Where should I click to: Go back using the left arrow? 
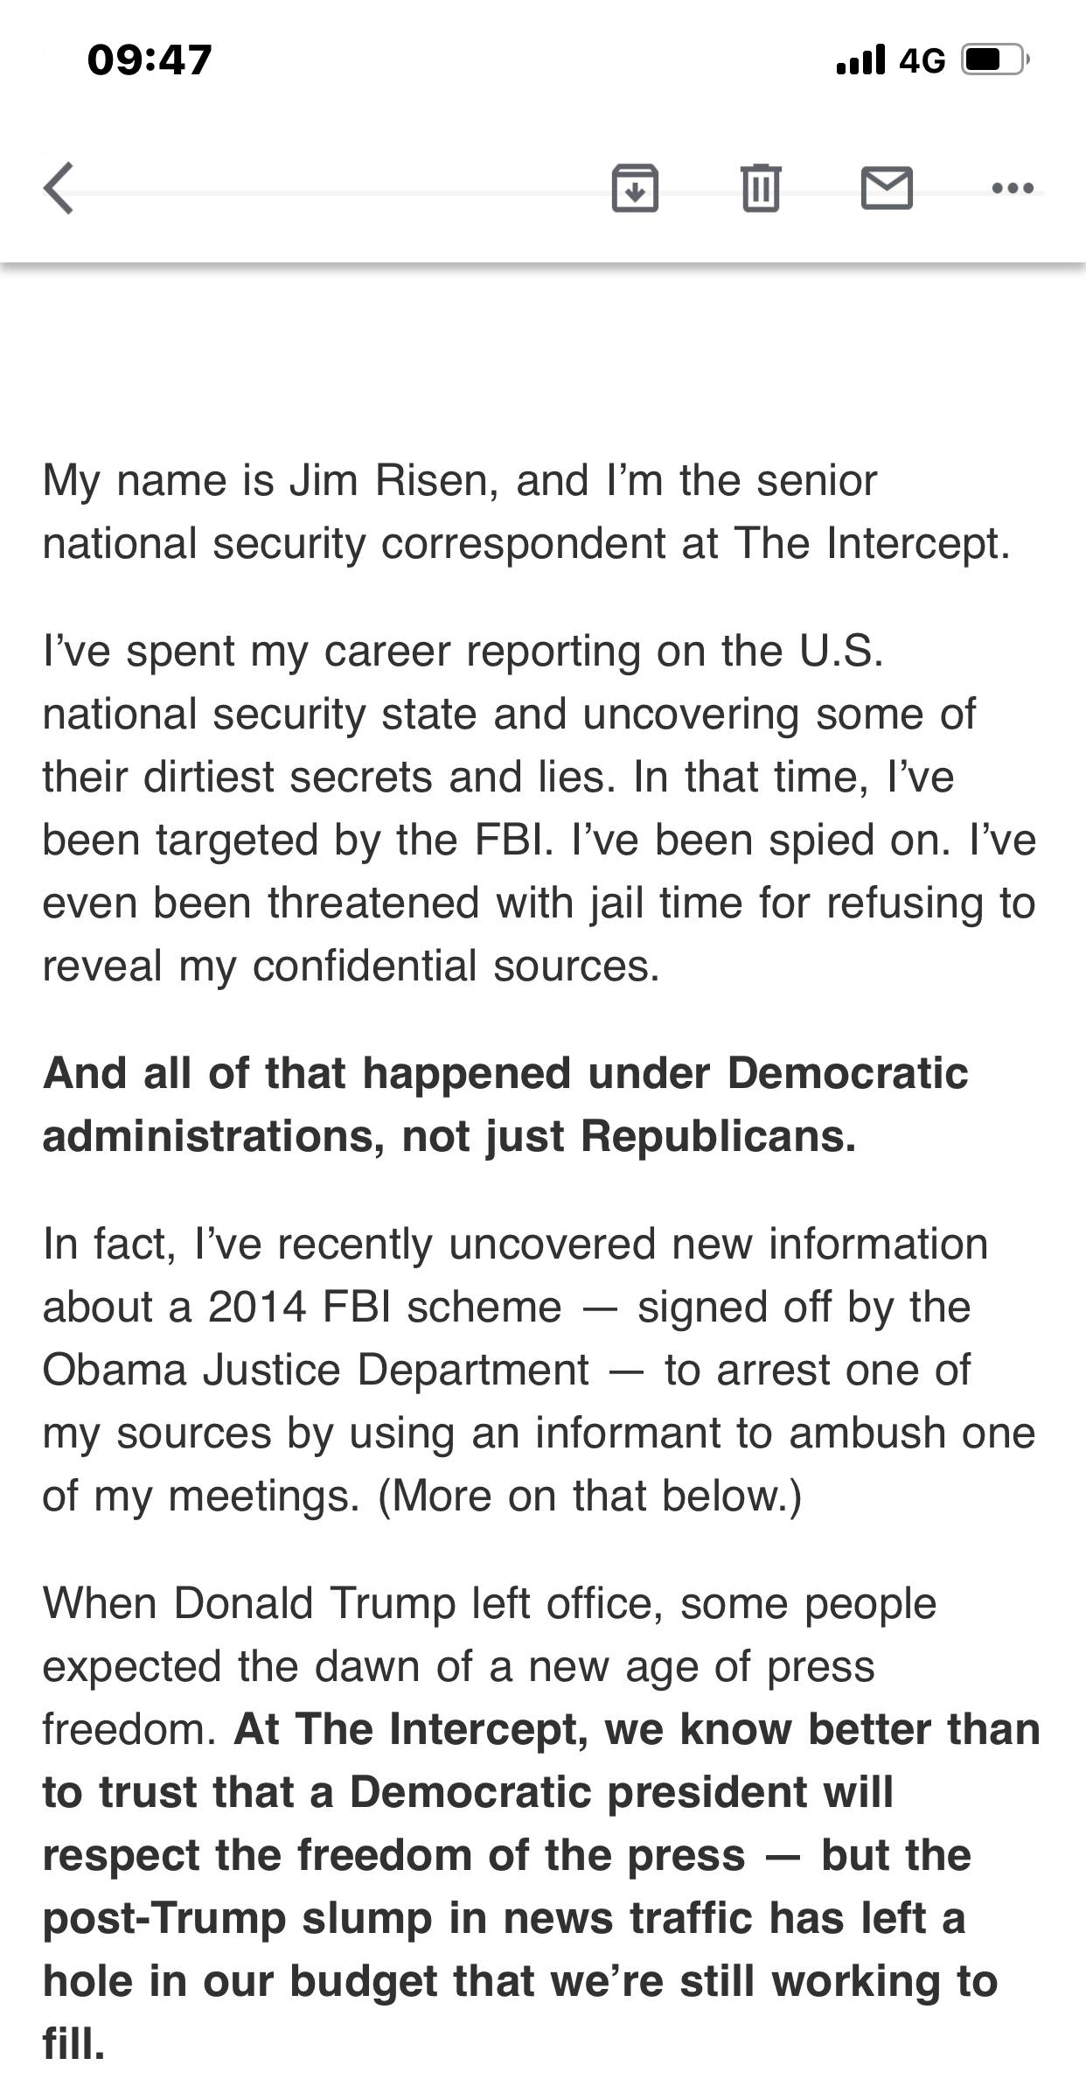tap(59, 188)
